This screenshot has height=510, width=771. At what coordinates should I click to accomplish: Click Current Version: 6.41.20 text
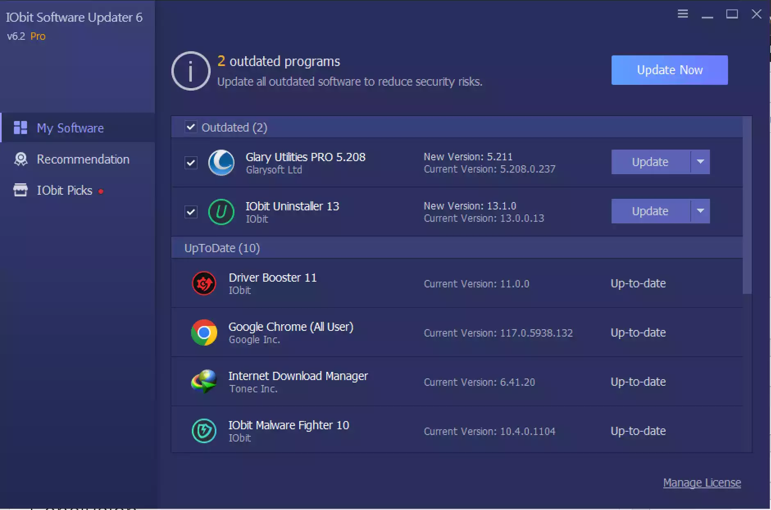coord(480,382)
